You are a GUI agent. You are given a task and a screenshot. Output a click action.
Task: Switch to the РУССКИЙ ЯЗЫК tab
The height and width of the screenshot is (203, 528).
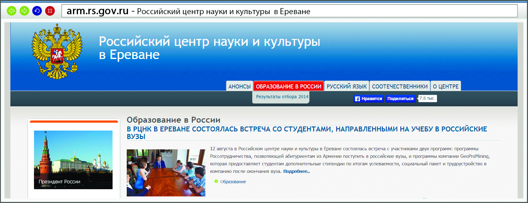click(347, 86)
